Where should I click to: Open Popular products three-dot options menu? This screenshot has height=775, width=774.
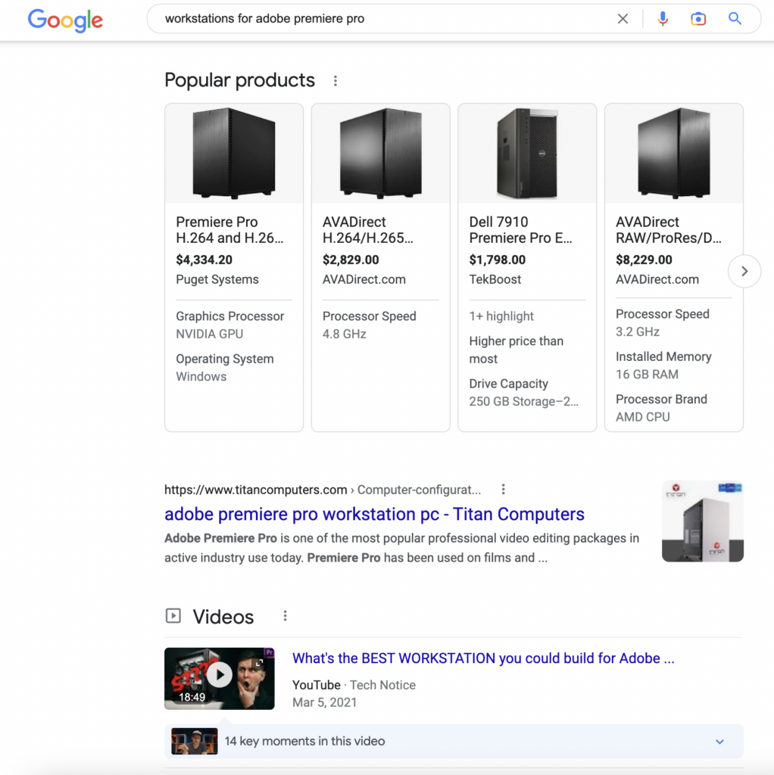point(336,80)
